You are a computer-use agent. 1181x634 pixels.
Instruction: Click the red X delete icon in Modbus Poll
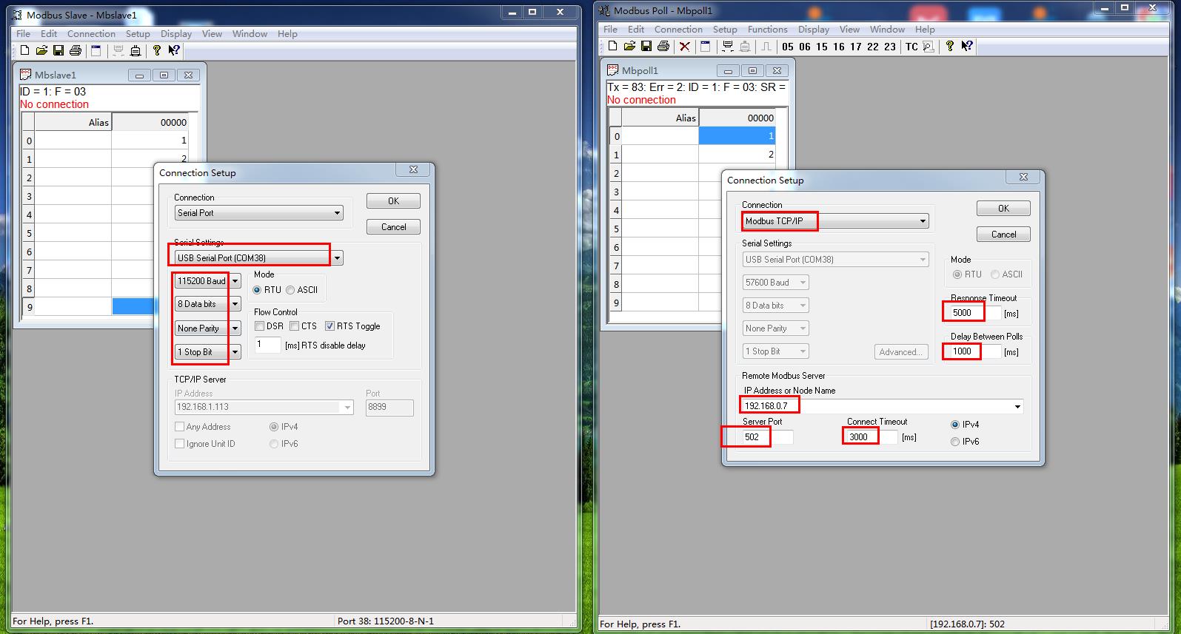pyautogui.click(x=685, y=46)
